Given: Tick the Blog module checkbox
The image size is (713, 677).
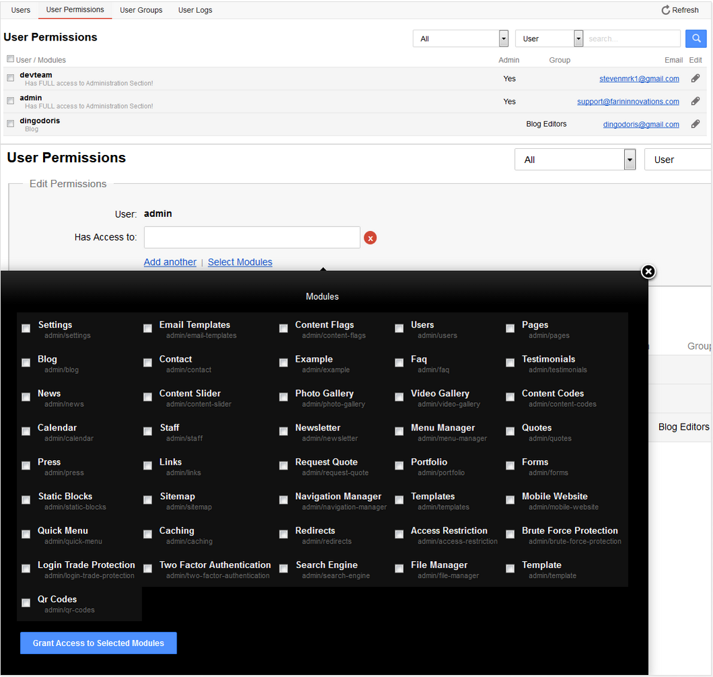Looking at the screenshot, I should 26,362.
